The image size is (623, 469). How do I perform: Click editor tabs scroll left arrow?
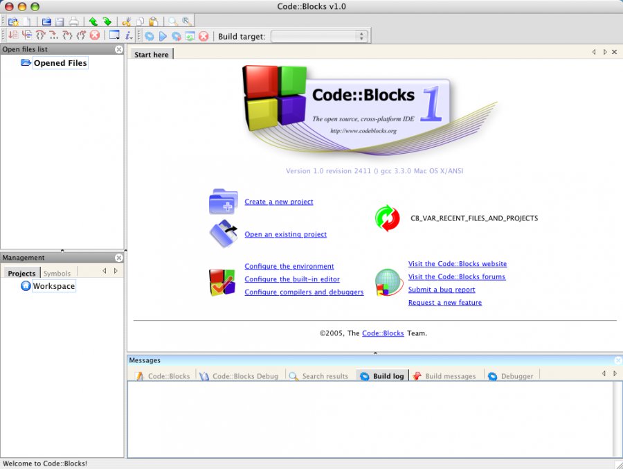pos(594,52)
